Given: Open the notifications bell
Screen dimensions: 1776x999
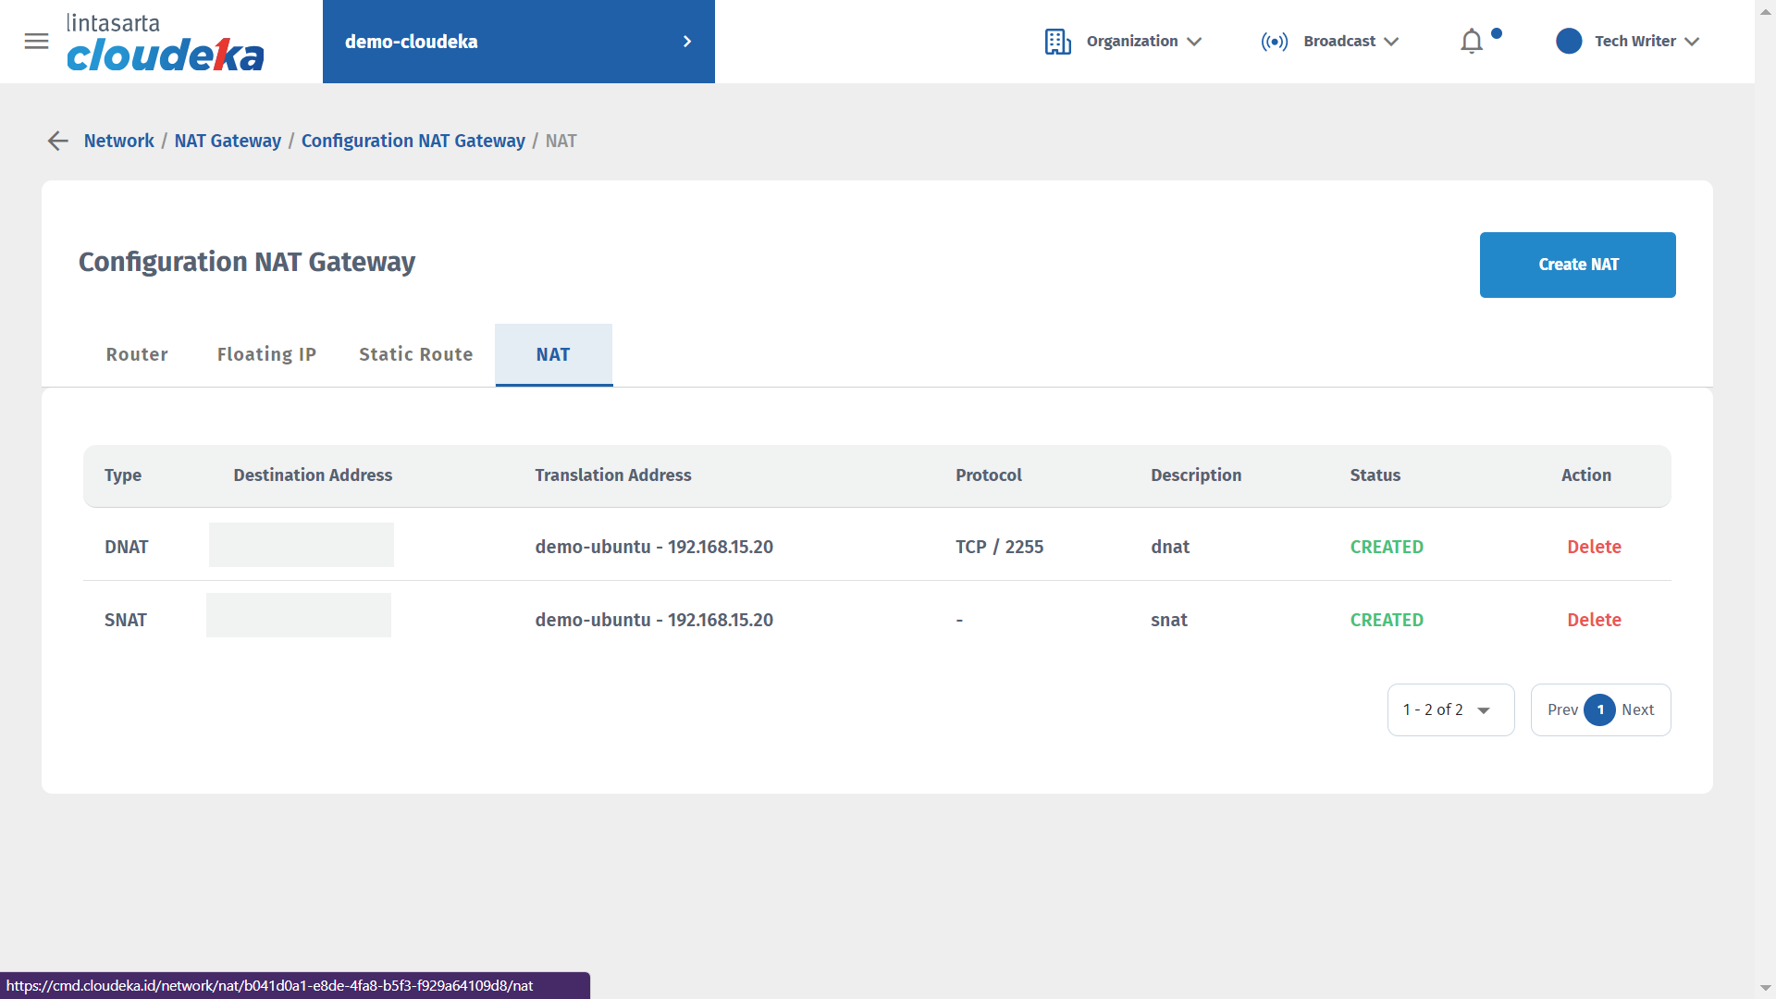Looking at the screenshot, I should [1472, 42].
